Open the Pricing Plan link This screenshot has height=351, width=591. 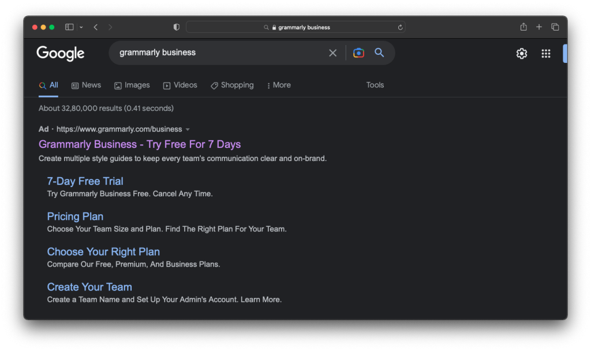coord(75,216)
